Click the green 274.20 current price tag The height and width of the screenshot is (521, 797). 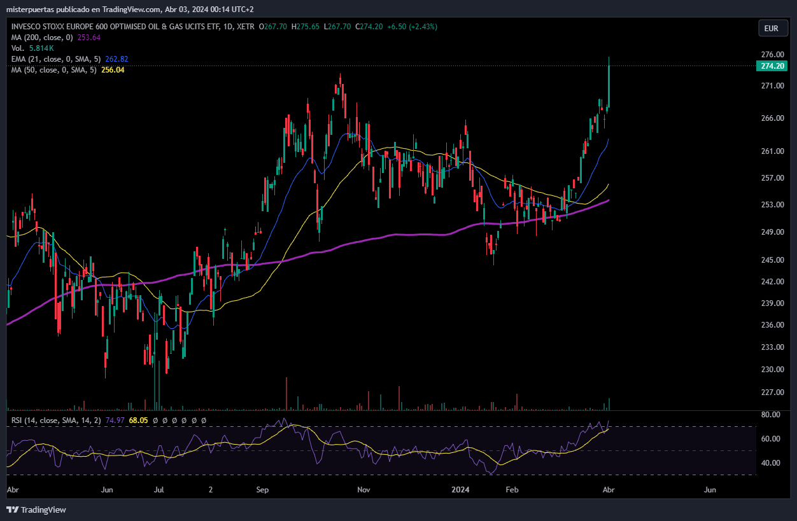(x=773, y=66)
